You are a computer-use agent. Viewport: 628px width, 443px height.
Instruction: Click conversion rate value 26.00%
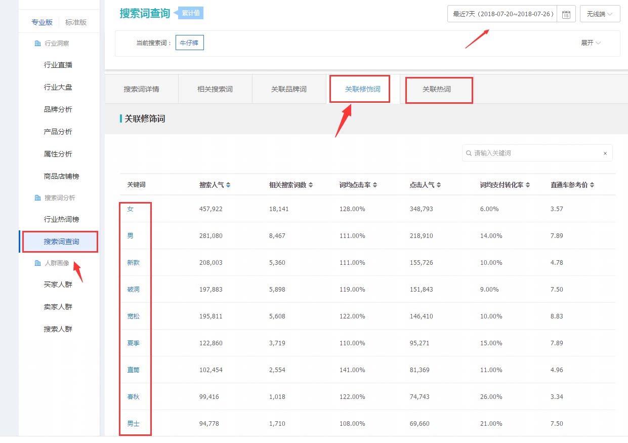(491, 397)
